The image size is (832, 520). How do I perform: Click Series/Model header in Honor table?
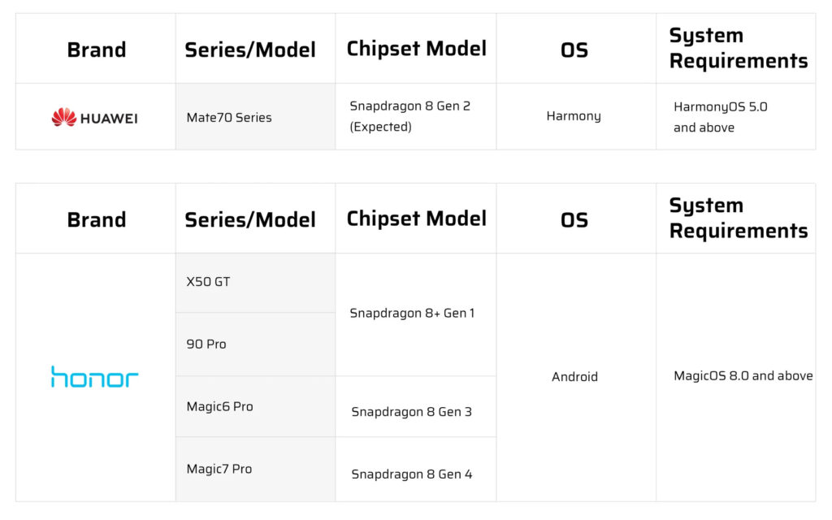tap(250, 219)
